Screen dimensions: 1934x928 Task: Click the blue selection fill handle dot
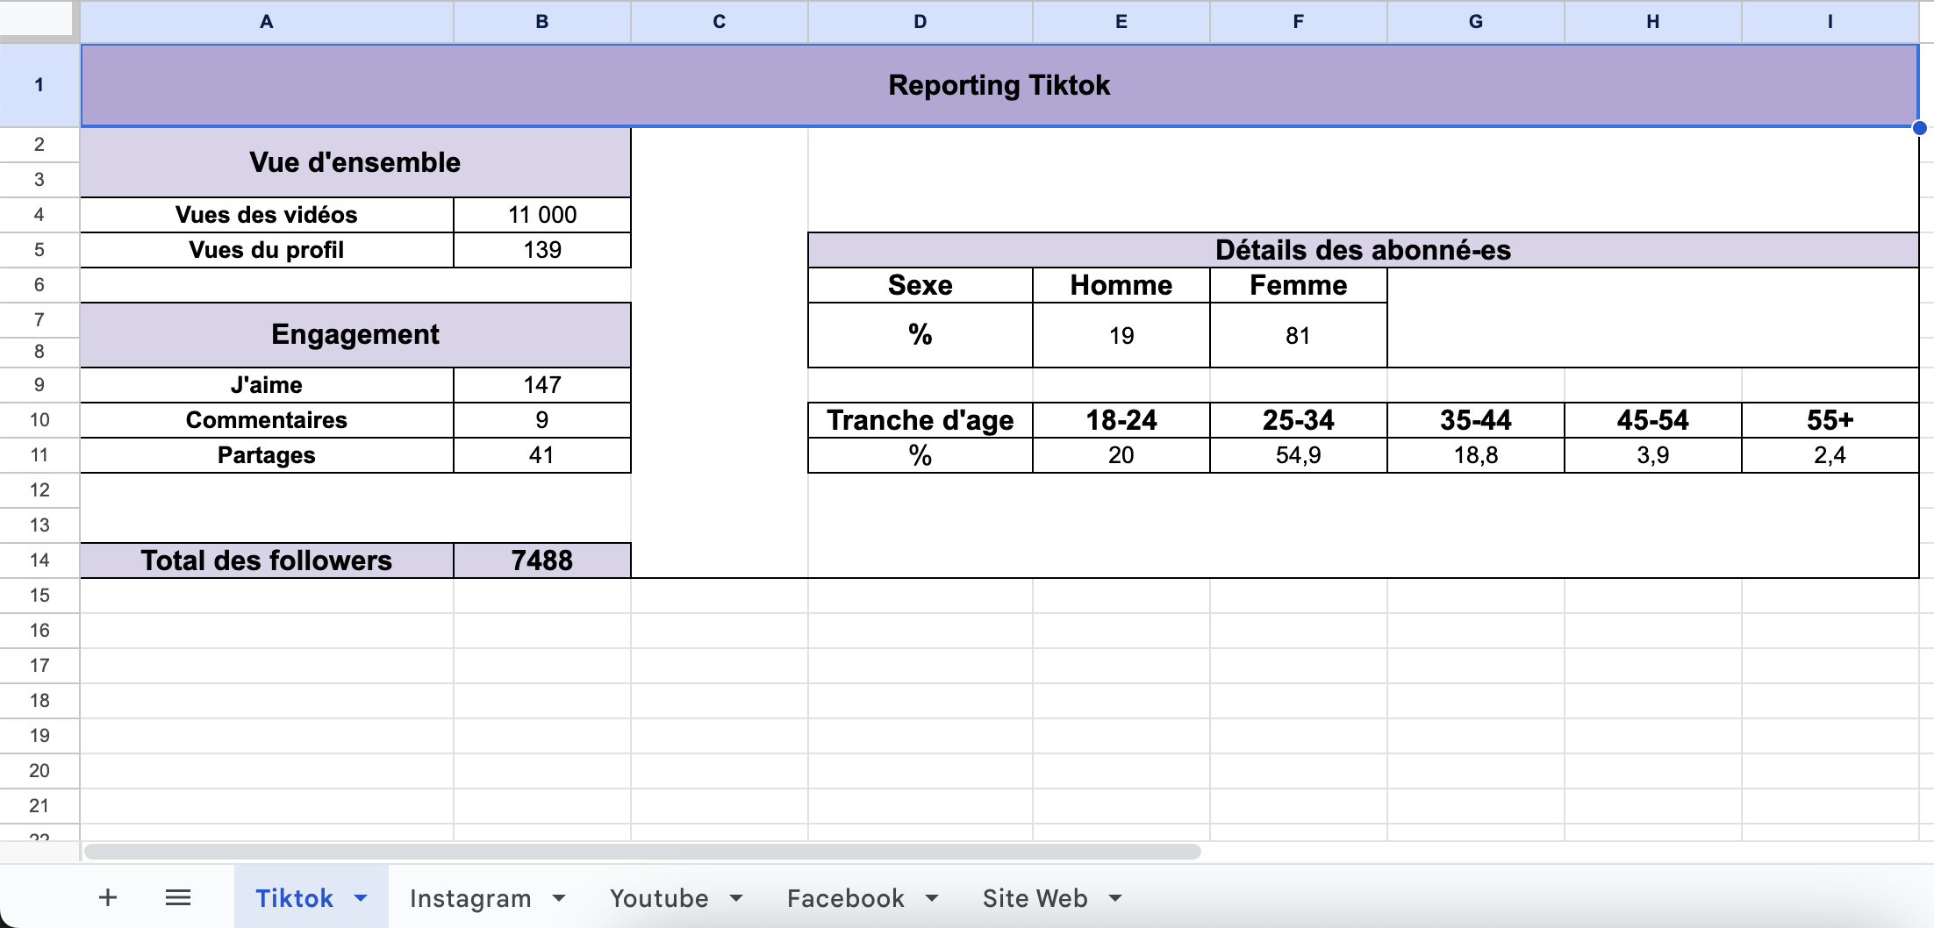pyautogui.click(x=1919, y=128)
